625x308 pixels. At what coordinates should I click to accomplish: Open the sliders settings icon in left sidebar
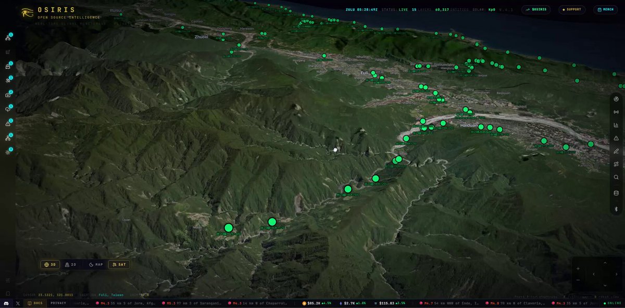pos(8,280)
